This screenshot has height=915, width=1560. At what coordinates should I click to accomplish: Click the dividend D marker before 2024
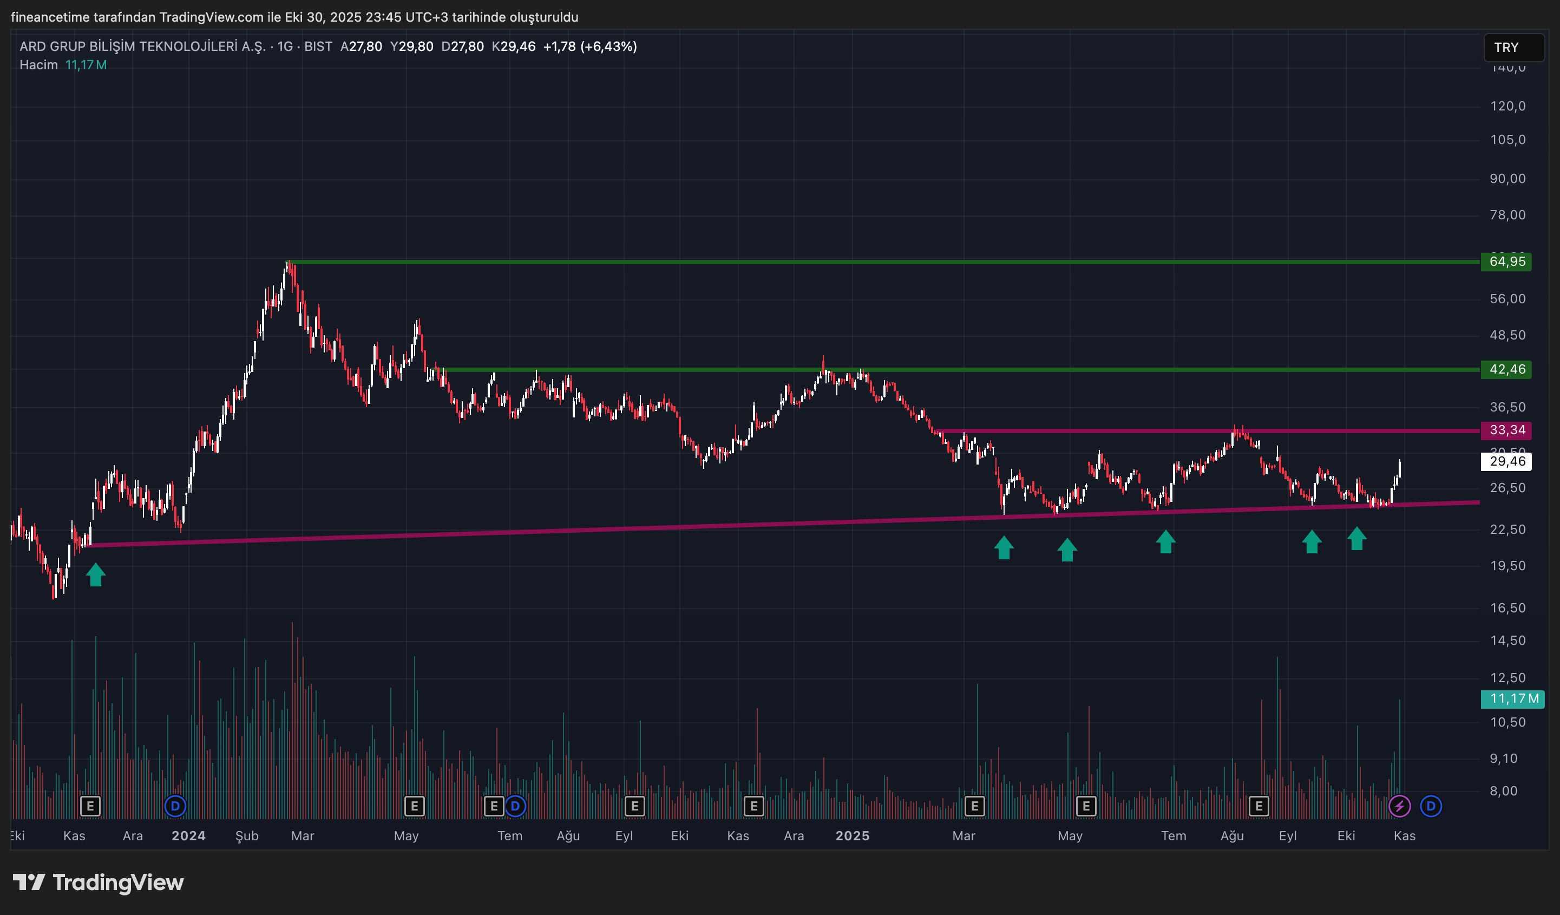tap(175, 806)
